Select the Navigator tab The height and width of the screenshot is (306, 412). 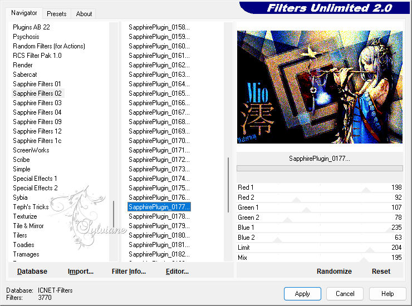(x=24, y=13)
